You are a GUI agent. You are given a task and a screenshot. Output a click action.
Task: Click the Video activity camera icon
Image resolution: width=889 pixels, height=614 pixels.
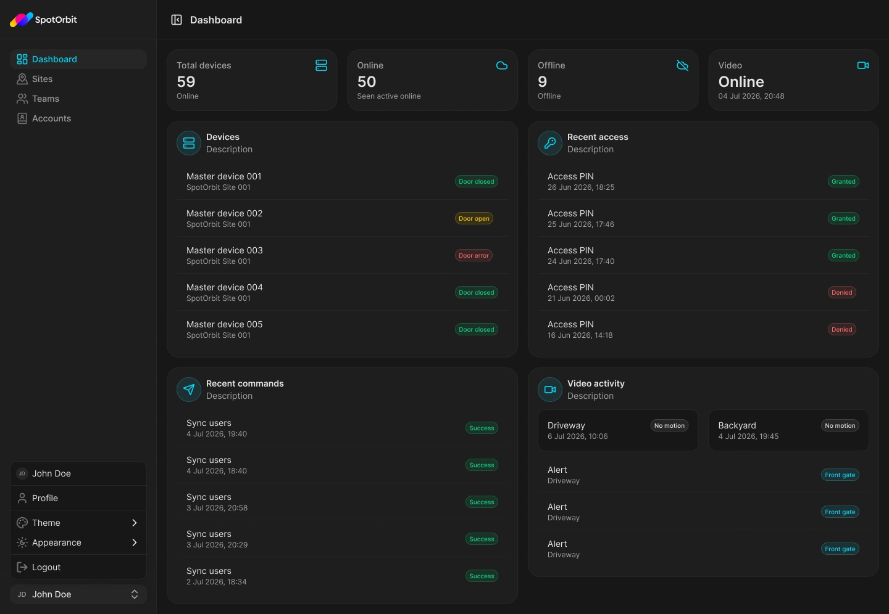(550, 390)
